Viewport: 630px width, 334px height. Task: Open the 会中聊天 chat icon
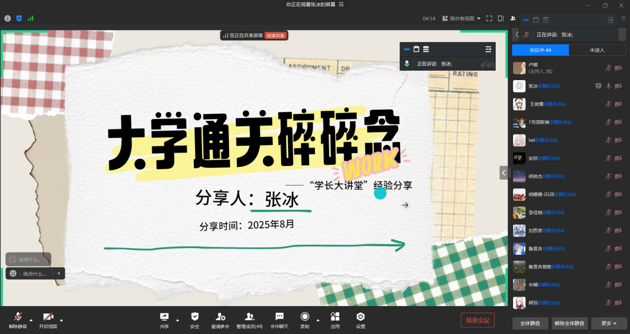[279, 317]
